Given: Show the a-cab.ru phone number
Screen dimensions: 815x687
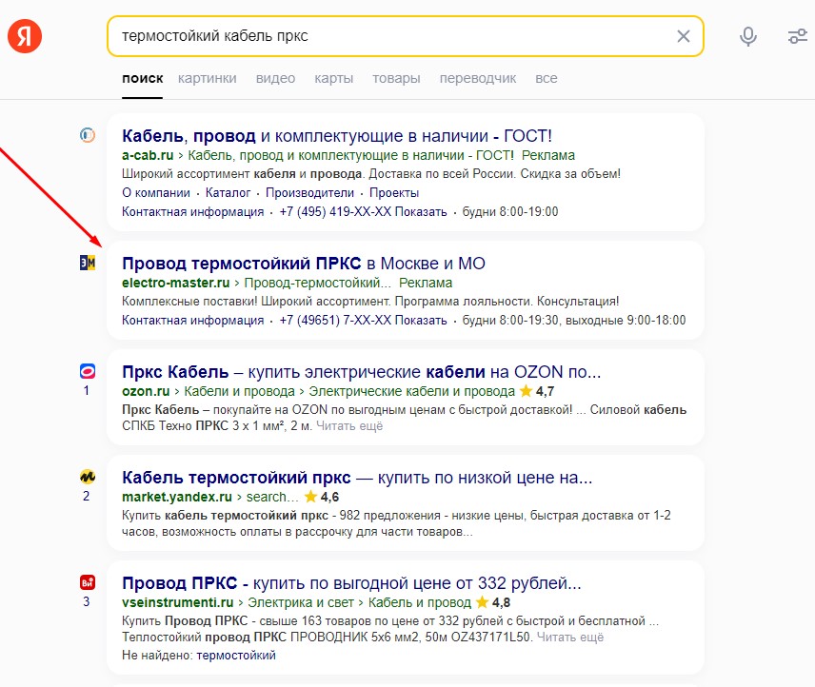Looking at the screenshot, I should click(x=421, y=212).
